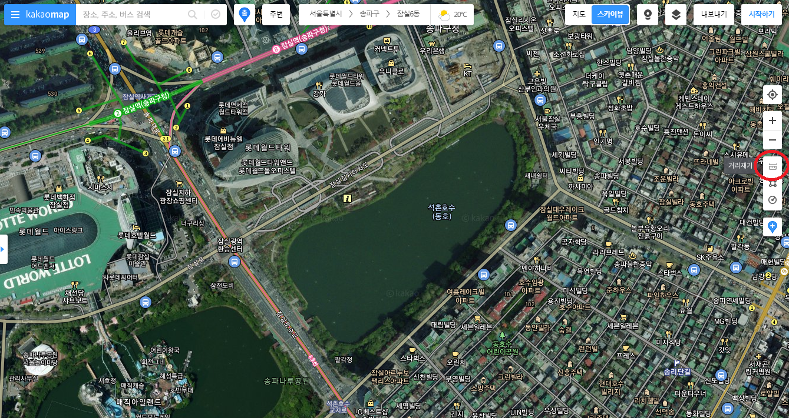This screenshot has height=418, width=789.
Task: Click the 내보내기 export button
Action: pos(714,15)
